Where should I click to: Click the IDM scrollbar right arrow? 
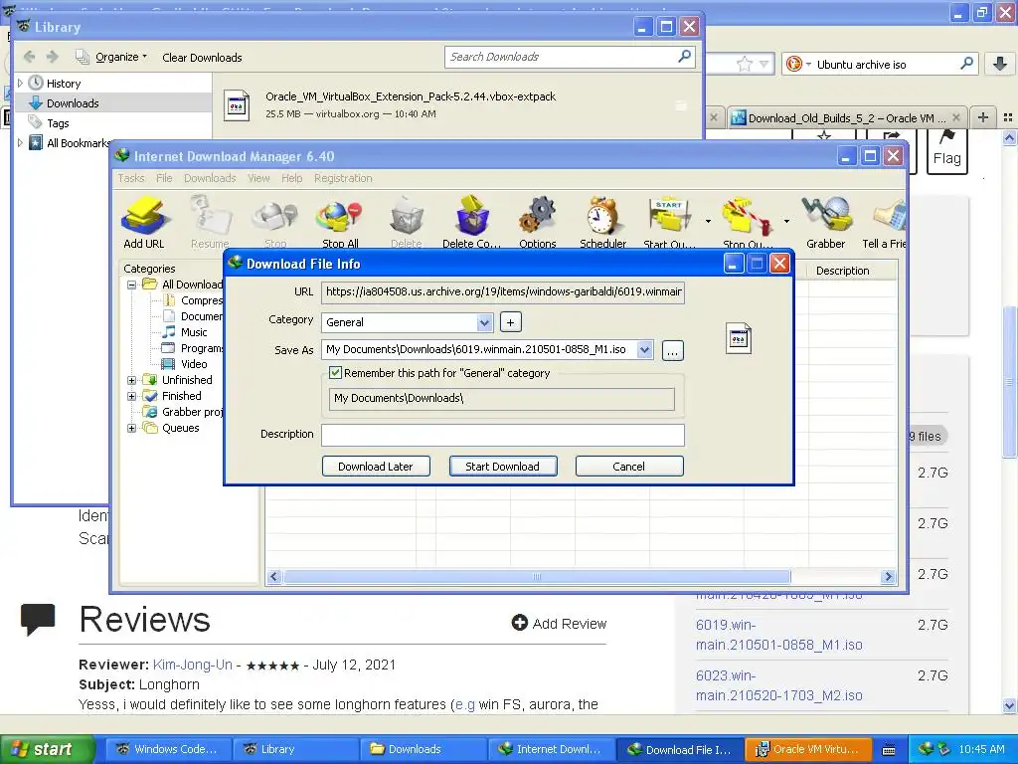(888, 577)
